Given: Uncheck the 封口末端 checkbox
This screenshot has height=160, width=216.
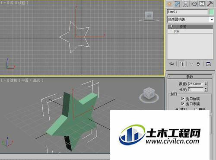Looking at the screenshot, I should [183, 104].
